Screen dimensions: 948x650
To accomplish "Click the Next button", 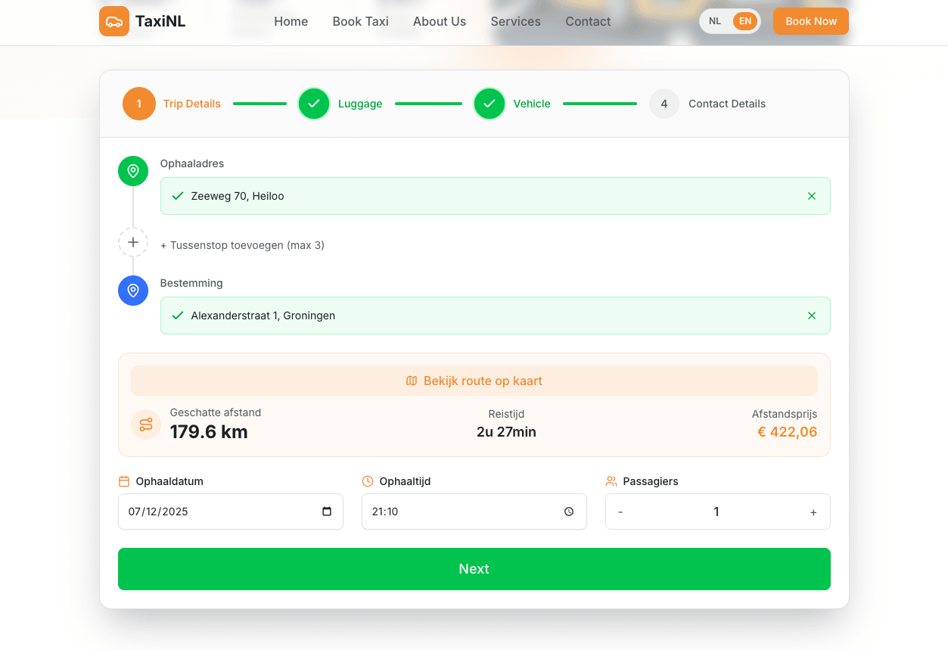I will [474, 568].
